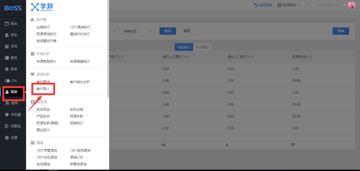Click help icon beside 确认上门数(个)

coord(252,57)
